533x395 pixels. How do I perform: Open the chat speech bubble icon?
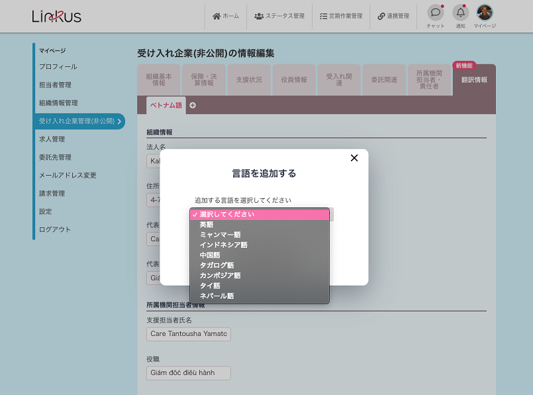coord(435,13)
